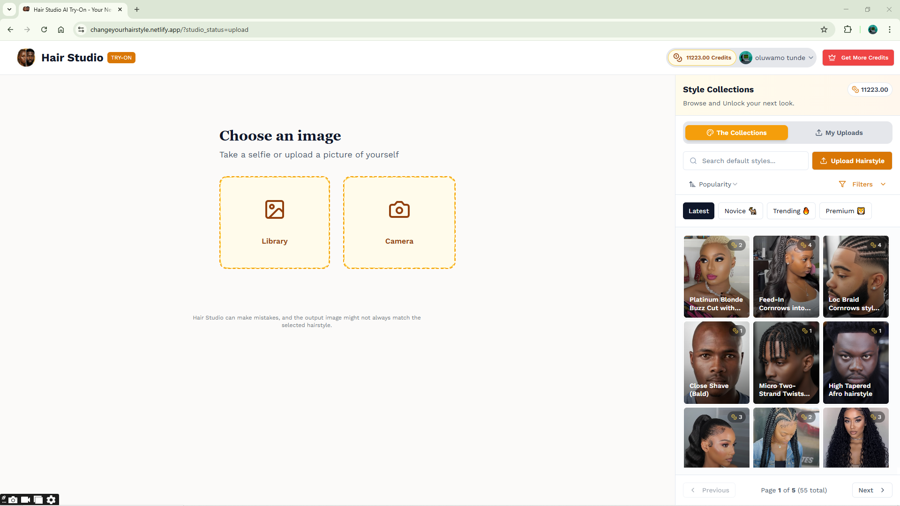Image resolution: width=900 pixels, height=506 pixels.
Task: Switch to The Collections tab
Action: (x=736, y=133)
